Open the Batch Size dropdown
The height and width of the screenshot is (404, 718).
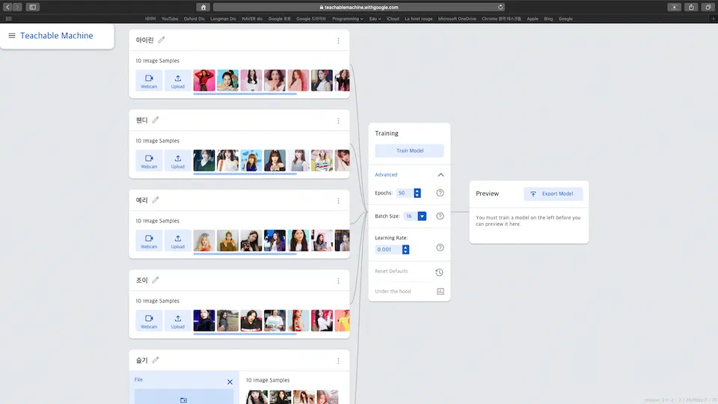pos(422,216)
